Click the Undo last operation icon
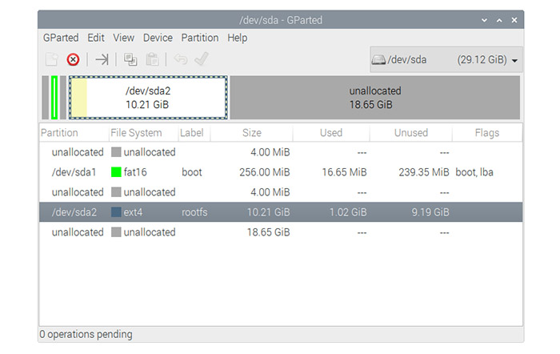Viewport: 560px width, 354px height. [x=181, y=59]
